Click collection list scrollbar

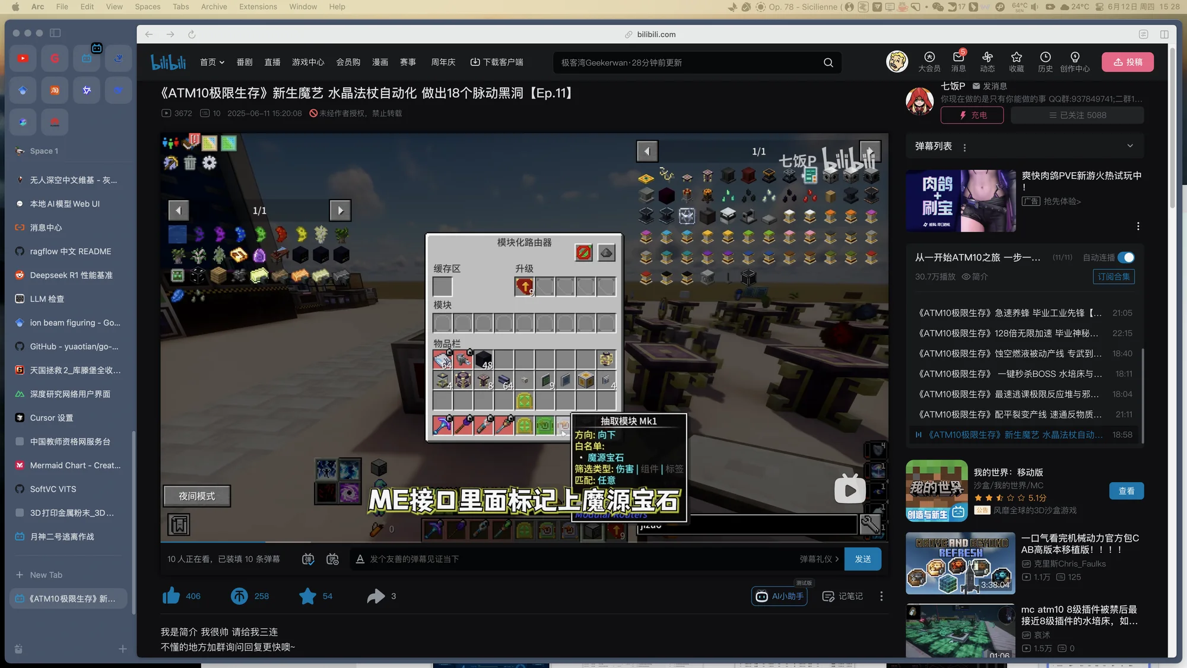pos(1142,395)
